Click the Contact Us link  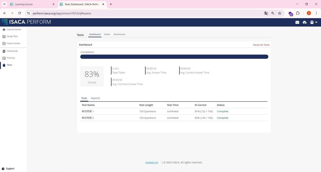152,162
